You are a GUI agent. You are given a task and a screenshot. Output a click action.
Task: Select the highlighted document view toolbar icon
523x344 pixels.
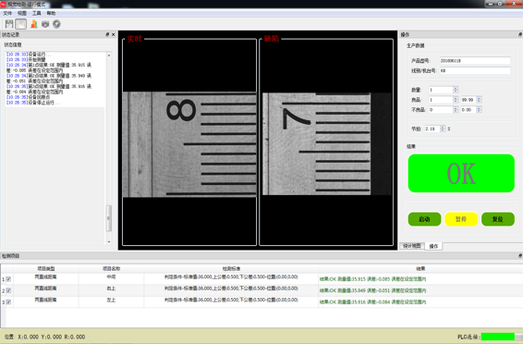pyautogui.click(x=21, y=24)
